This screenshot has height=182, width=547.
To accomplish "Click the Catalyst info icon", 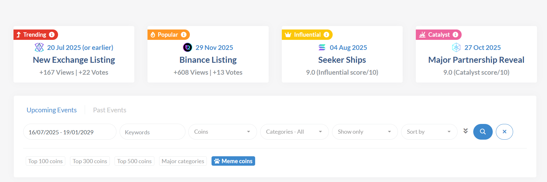I will click(x=455, y=35).
